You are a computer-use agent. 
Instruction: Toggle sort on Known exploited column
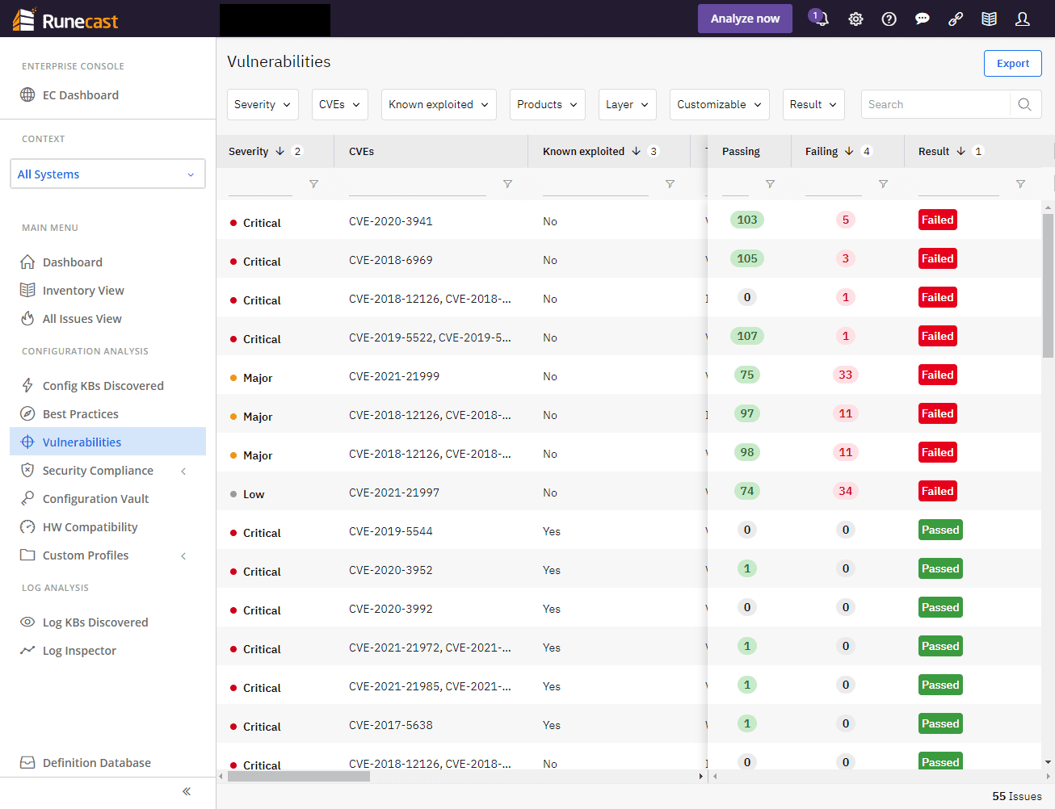583,151
